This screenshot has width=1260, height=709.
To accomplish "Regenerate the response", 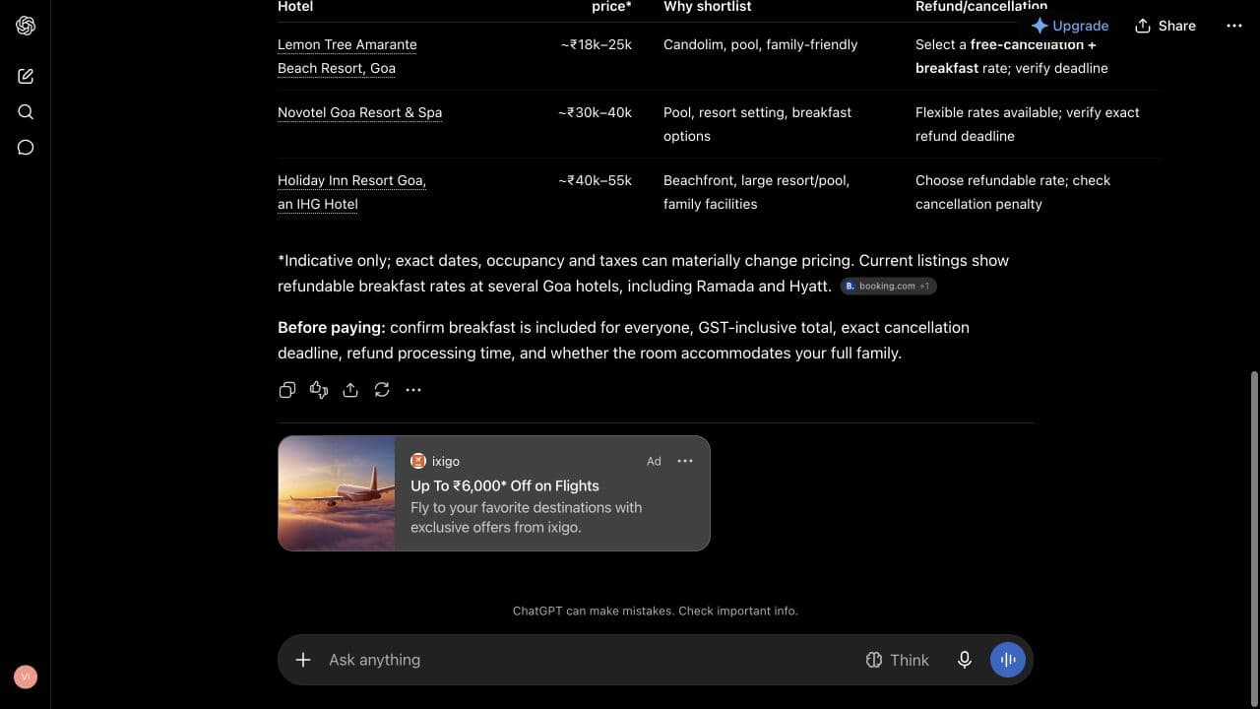I will click(382, 390).
